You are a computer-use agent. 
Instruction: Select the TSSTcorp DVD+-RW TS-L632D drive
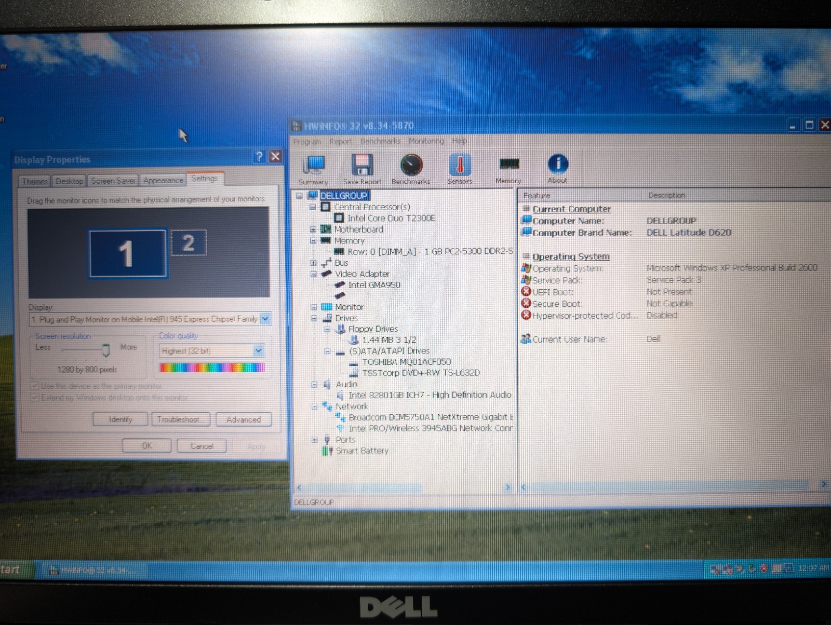[x=421, y=373]
